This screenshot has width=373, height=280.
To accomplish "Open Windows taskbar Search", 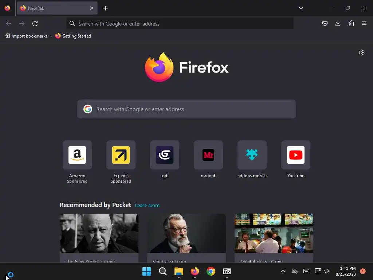I will tap(163, 271).
